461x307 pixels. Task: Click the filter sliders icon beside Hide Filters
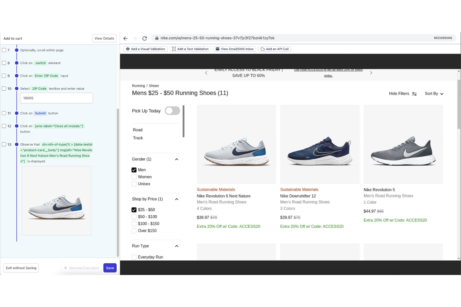[x=414, y=94]
